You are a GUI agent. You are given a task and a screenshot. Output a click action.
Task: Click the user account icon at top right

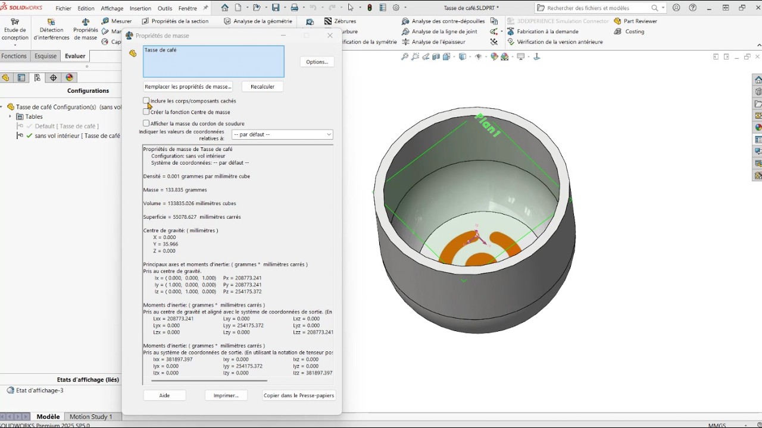pyautogui.click(x=676, y=8)
